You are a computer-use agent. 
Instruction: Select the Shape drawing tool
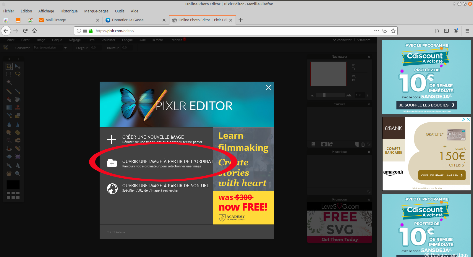click(18, 115)
